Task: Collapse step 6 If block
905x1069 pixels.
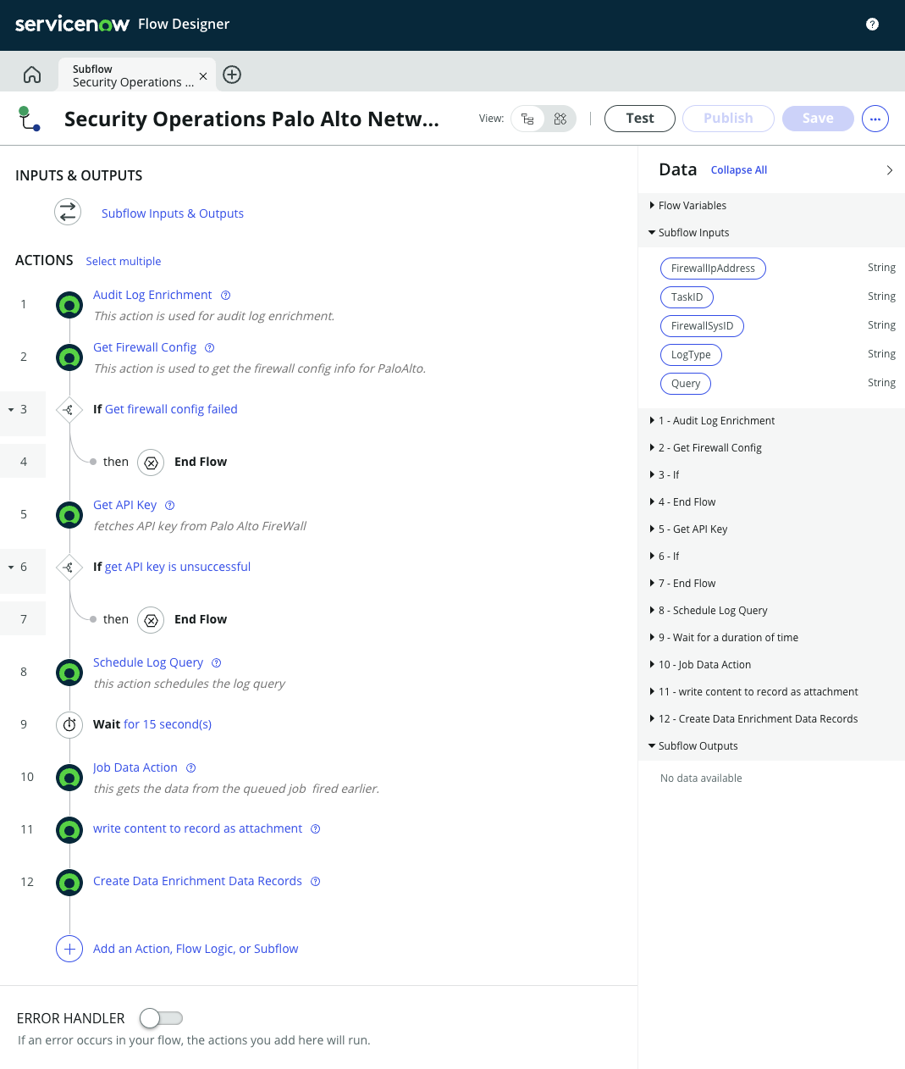Action: [11, 568]
